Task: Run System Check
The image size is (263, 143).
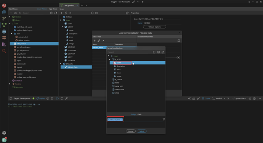Action: [x=239, y=98]
